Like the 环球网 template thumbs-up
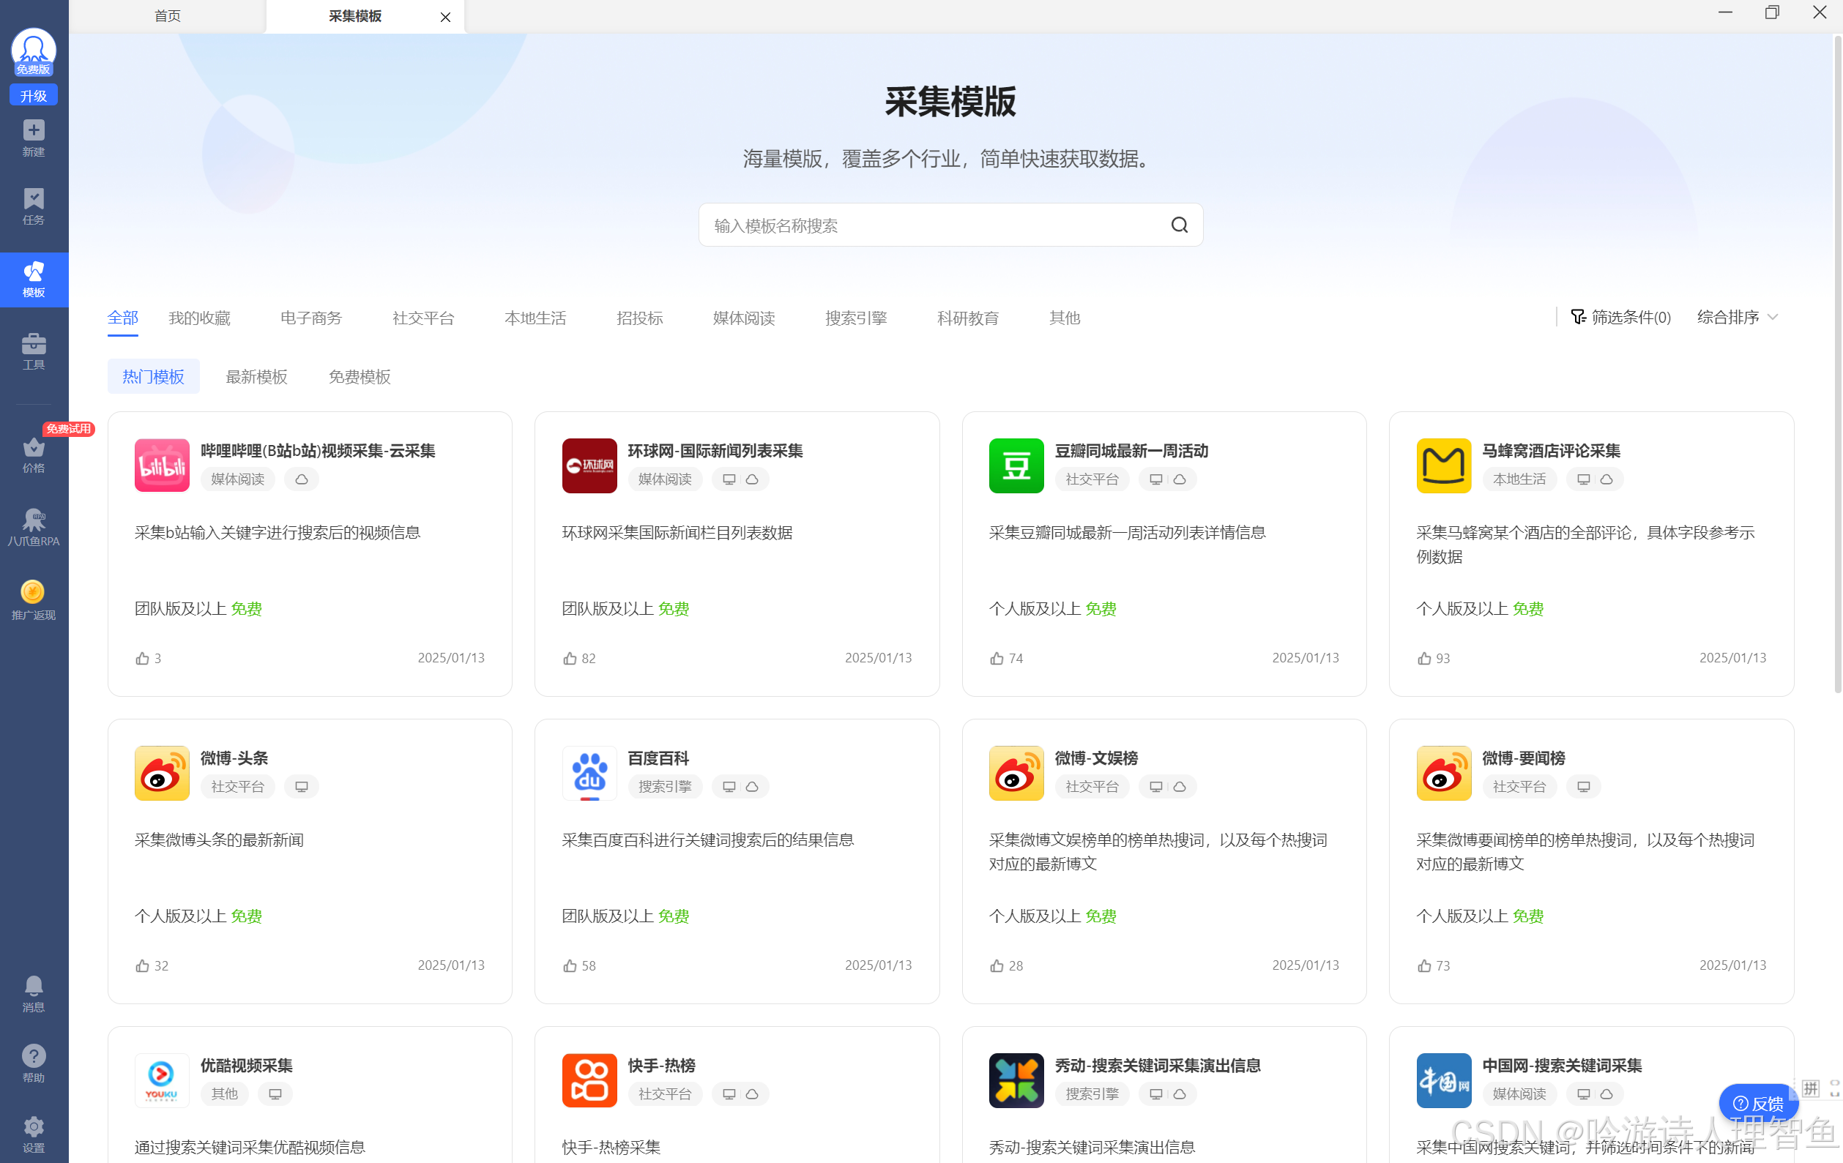Viewport: 1843px width, 1163px height. (570, 659)
